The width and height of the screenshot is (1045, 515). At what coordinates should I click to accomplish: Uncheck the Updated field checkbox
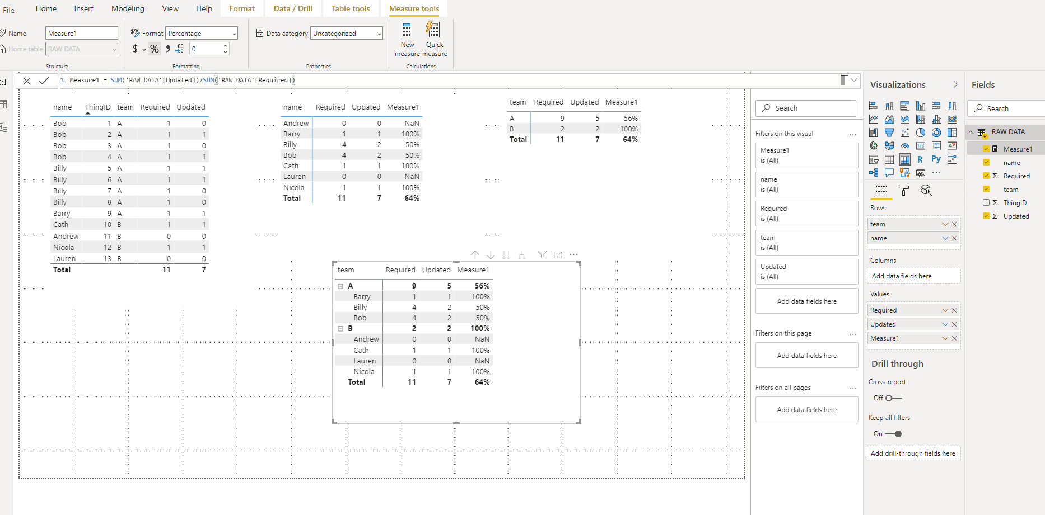986,216
